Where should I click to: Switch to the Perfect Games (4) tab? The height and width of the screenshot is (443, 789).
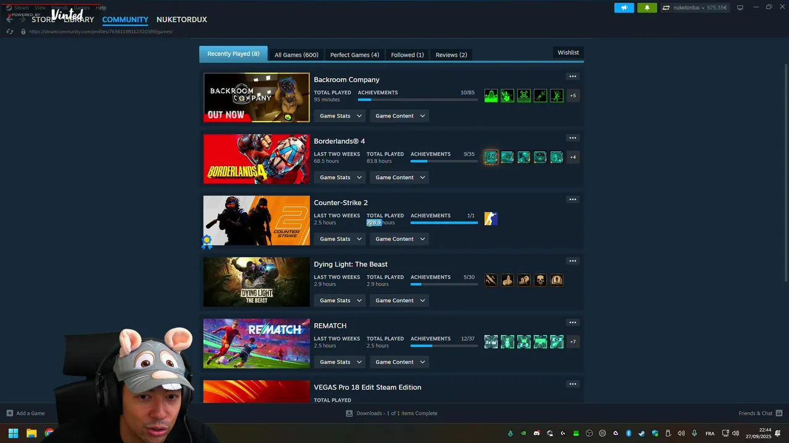354,55
